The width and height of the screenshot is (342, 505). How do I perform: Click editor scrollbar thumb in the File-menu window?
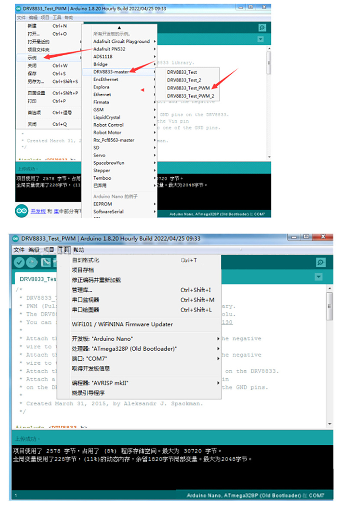click(x=269, y=63)
